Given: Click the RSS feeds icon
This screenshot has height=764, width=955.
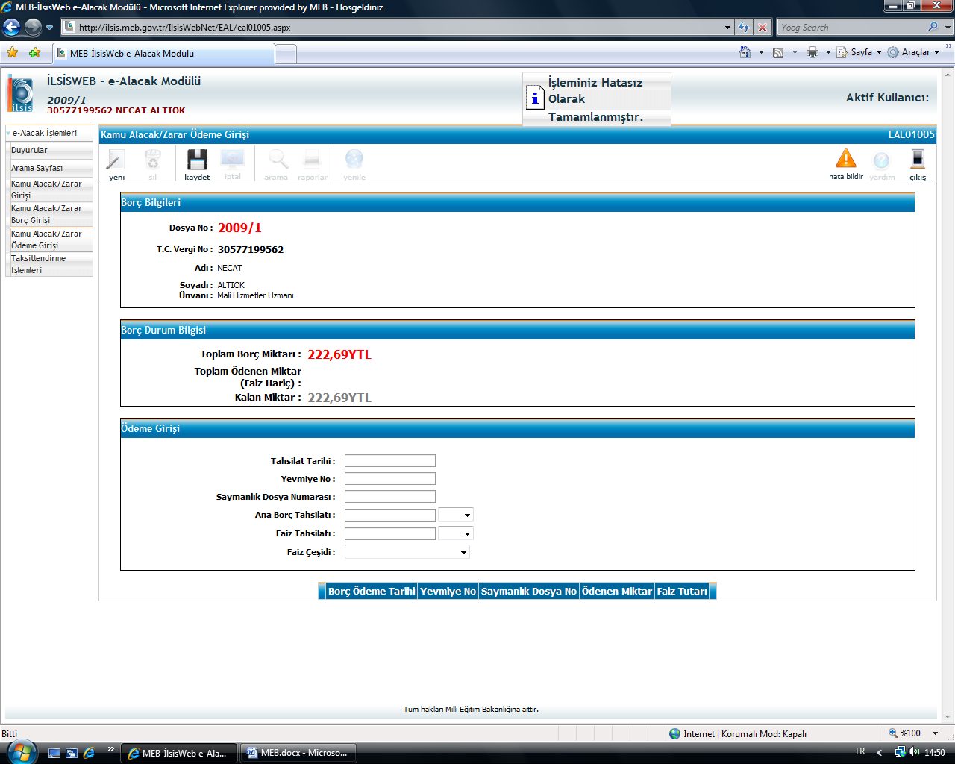Looking at the screenshot, I should (778, 52).
